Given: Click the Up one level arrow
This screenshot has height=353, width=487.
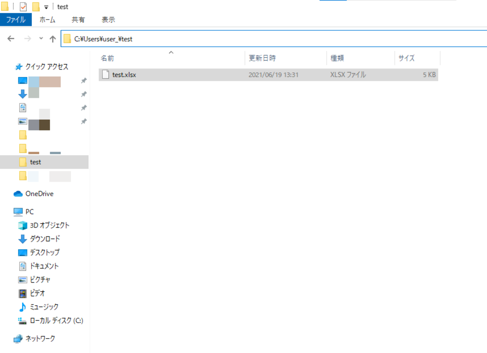Looking at the screenshot, I should coord(53,38).
